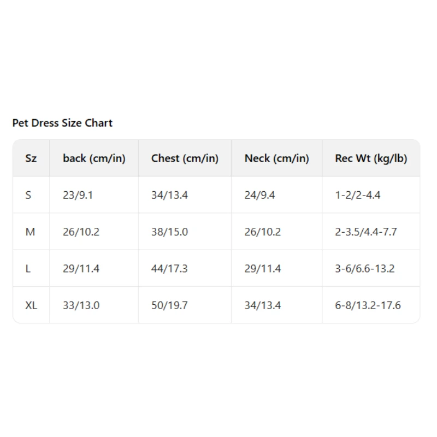This screenshot has height=437, width=437.
Task: Click the 38/15.0 chest cell
Action: click(x=169, y=232)
